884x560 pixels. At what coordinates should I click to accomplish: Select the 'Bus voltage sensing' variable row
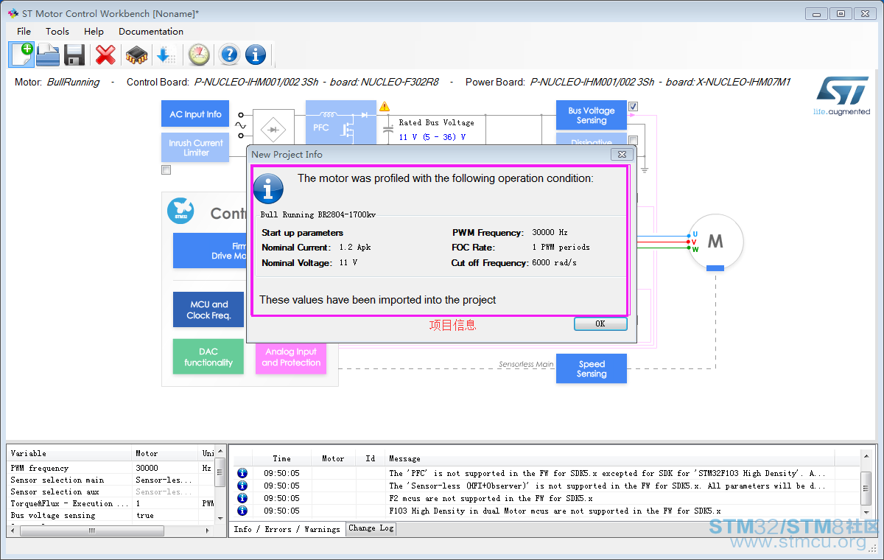(x=110, y=515)
